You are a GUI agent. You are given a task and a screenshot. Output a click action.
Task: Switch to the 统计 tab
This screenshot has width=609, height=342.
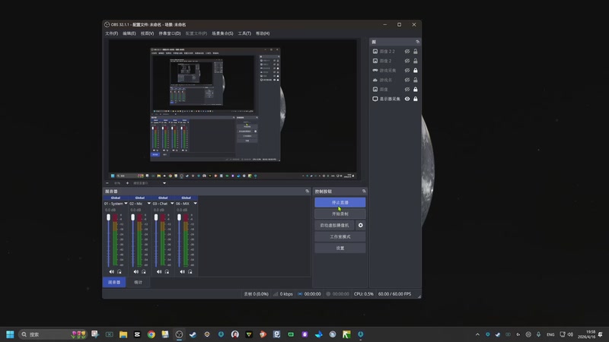pyautogui.click(x=139, y=282)
